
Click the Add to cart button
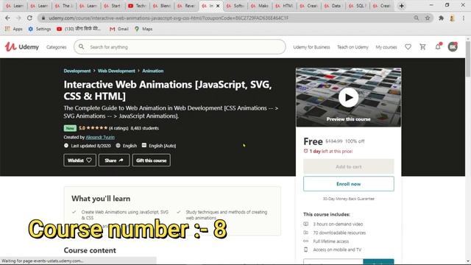pyautogui.click(x=348, y=166)
